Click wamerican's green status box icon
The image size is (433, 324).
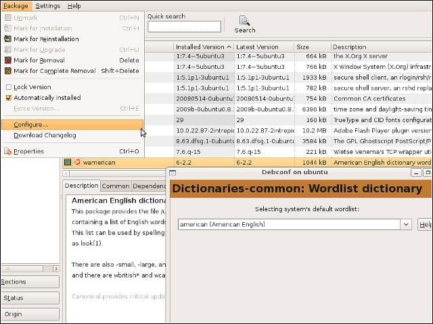pyautogui.click(x=68, y=162)
